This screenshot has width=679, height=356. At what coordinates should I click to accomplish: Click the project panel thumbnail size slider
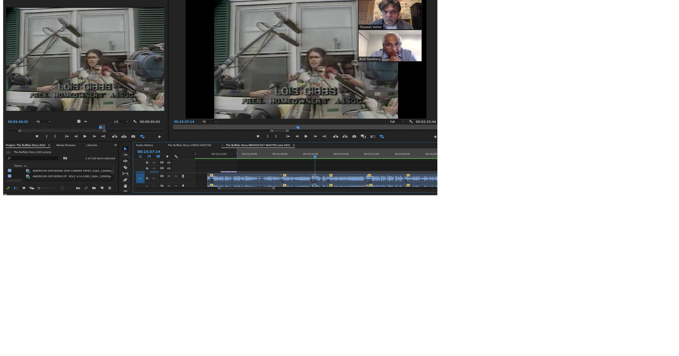(47, 188)
